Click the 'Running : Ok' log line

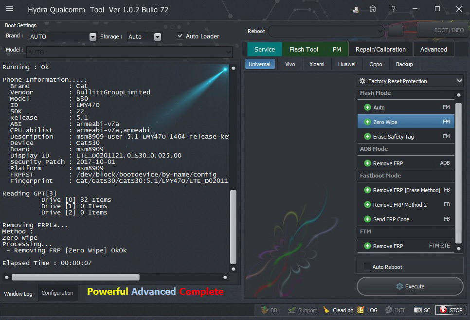[26, 67]
